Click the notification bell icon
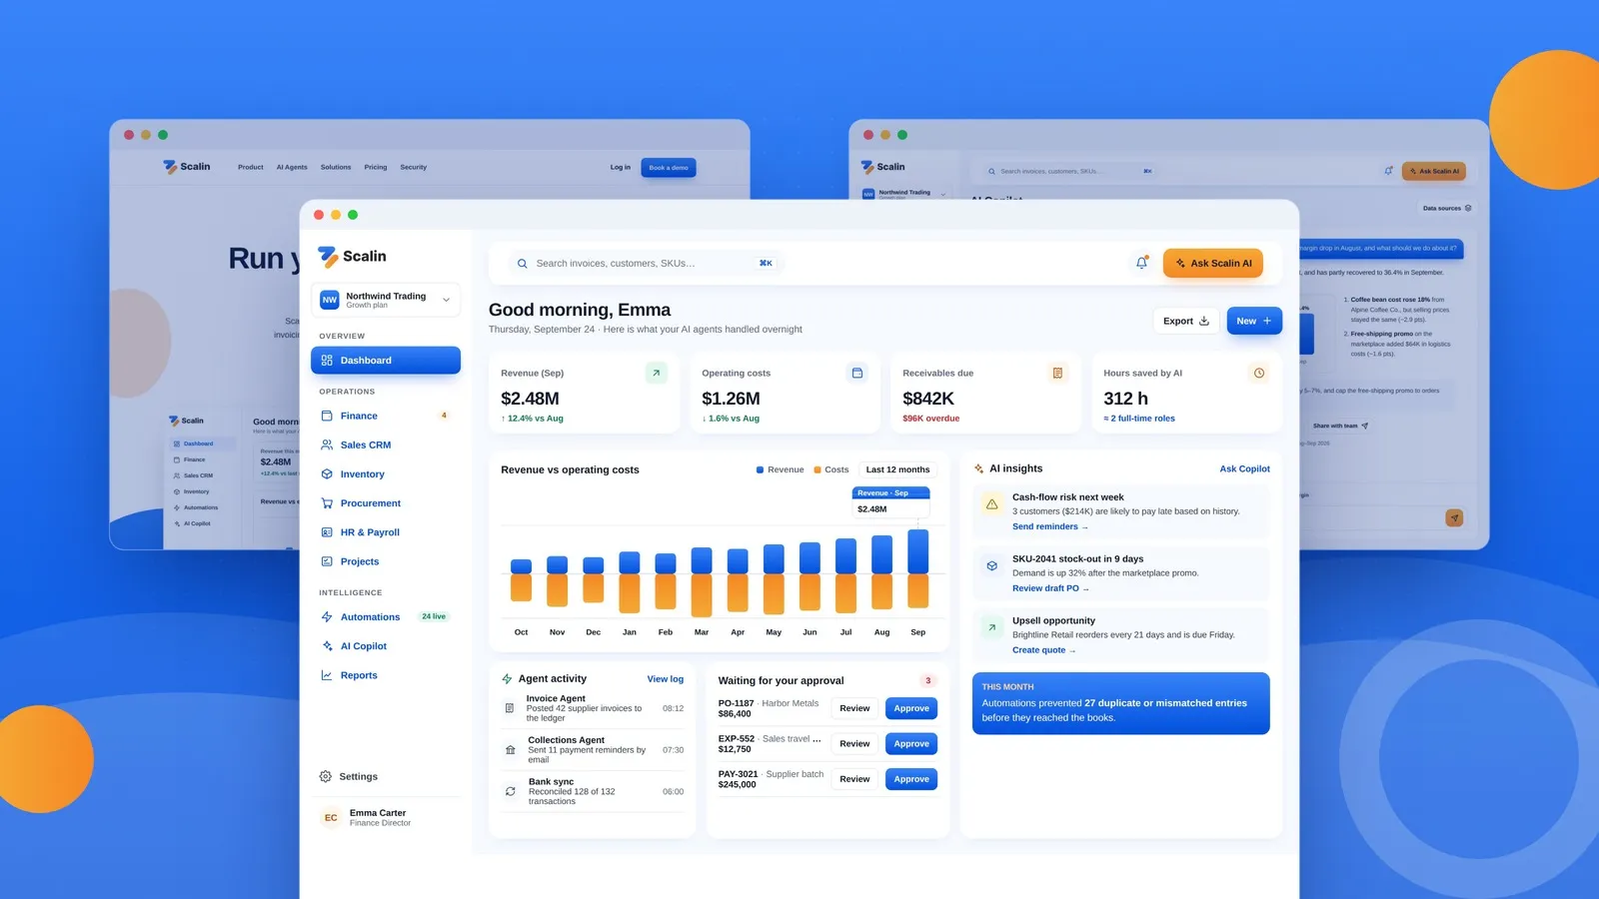The image size is (1599, 899). (1141, 263)
